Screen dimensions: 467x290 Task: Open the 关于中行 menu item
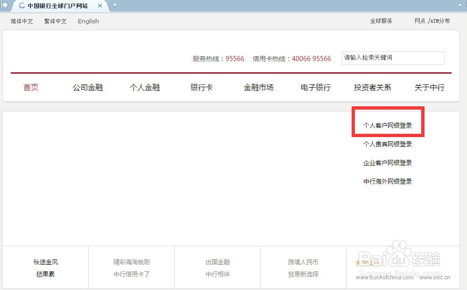(x=430, y=88)
